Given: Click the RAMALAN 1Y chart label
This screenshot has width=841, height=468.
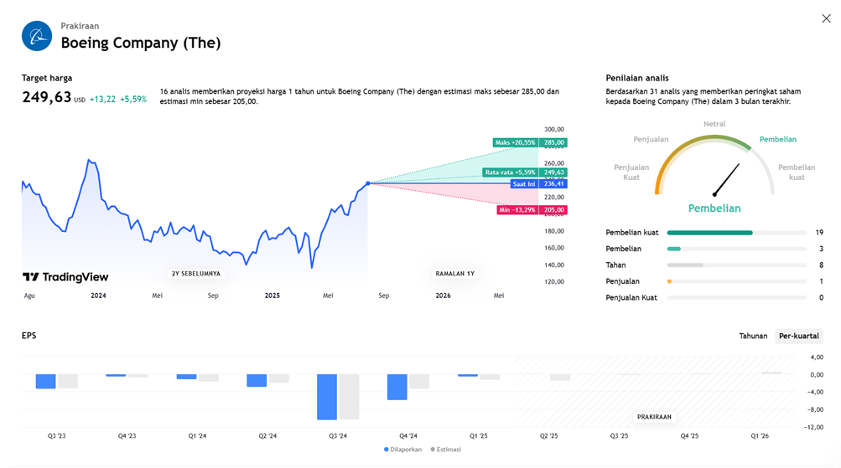Looking at the screenshot, I should [454, 274].
